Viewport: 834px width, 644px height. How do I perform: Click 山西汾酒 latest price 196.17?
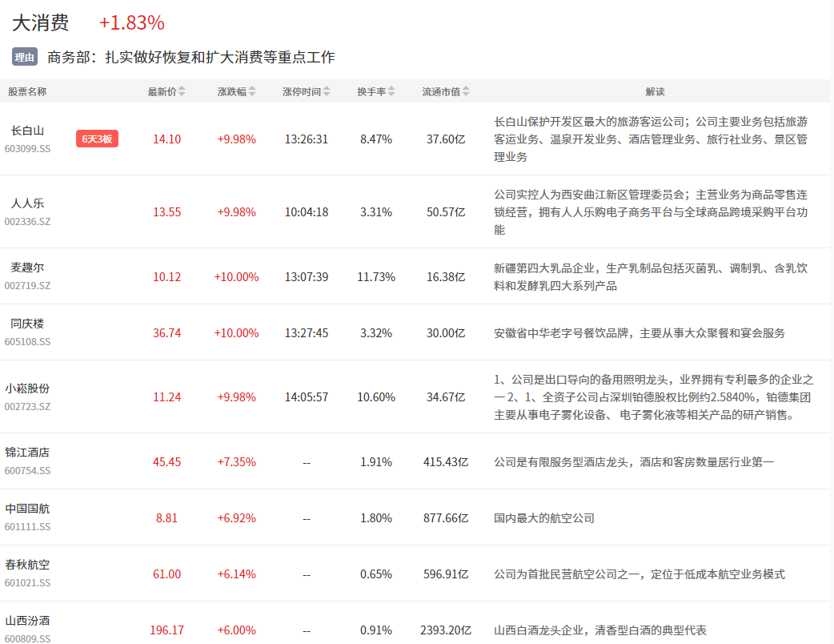tap(167, 630)
